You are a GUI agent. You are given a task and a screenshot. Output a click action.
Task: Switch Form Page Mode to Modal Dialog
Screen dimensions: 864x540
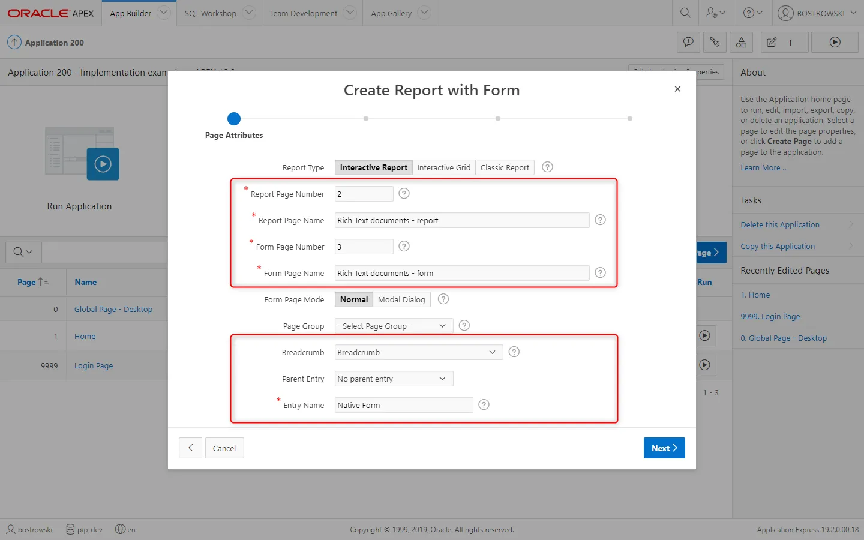click(401, 299)
